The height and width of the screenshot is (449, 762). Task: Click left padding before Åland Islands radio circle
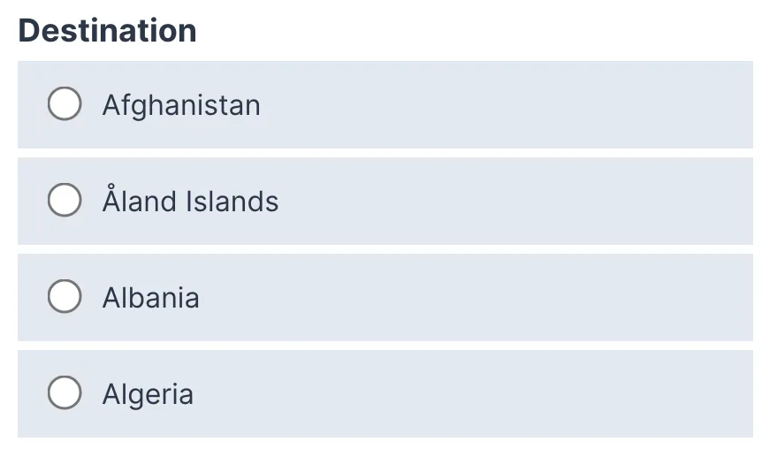pos(32,202)
